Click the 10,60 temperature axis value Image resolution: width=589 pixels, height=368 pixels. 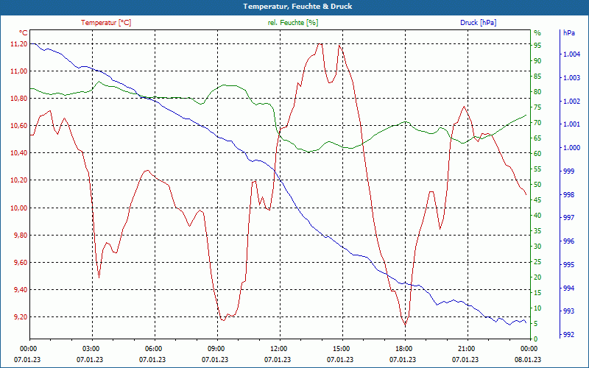pos(21,126)
